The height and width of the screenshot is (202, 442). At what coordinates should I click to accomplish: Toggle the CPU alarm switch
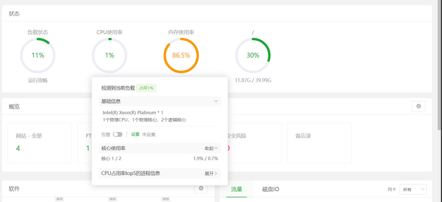(118, 134)
